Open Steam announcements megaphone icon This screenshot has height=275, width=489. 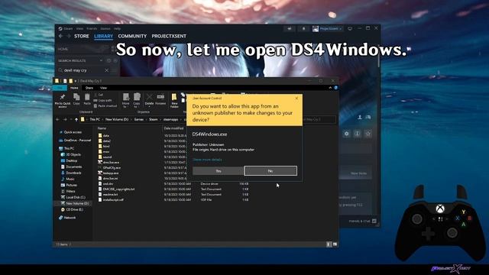point(290,29)
